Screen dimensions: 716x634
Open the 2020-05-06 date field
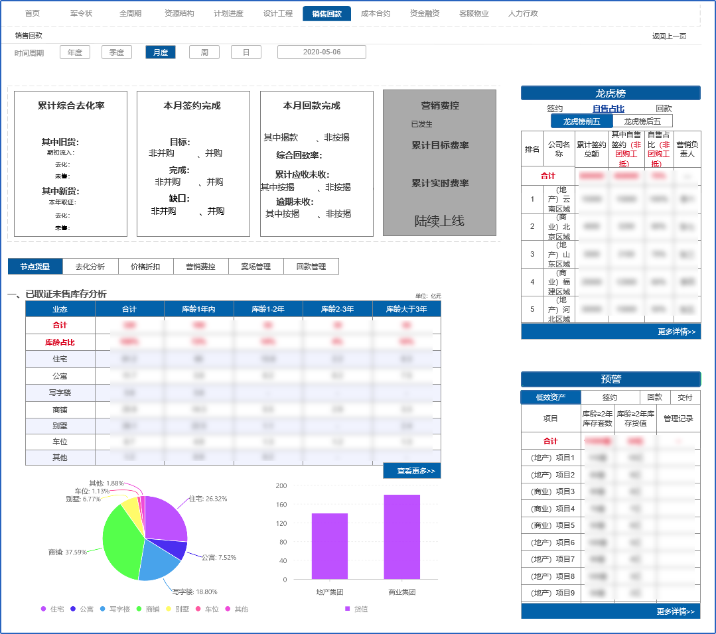[x=322, y=52]
